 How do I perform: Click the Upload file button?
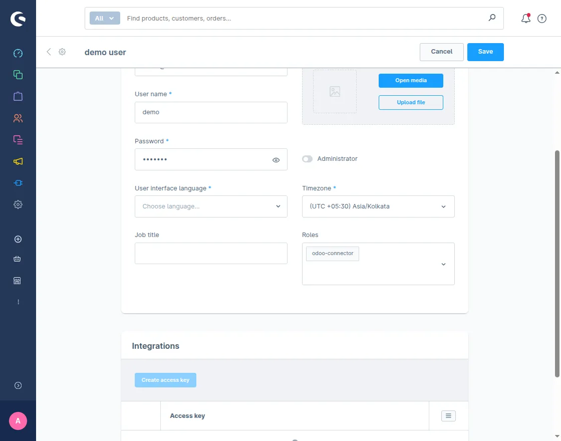[411, 102]
